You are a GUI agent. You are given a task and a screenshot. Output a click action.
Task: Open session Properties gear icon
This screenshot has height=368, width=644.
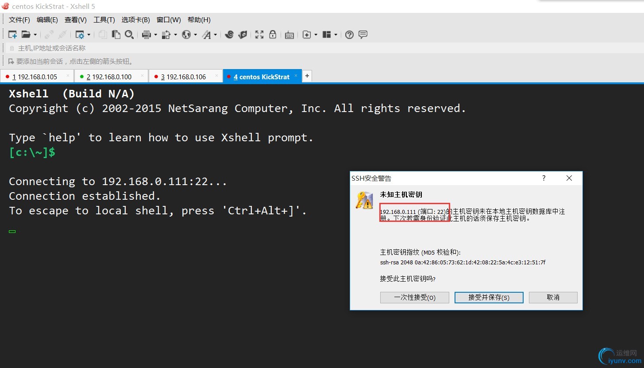[x=80, y=35]
